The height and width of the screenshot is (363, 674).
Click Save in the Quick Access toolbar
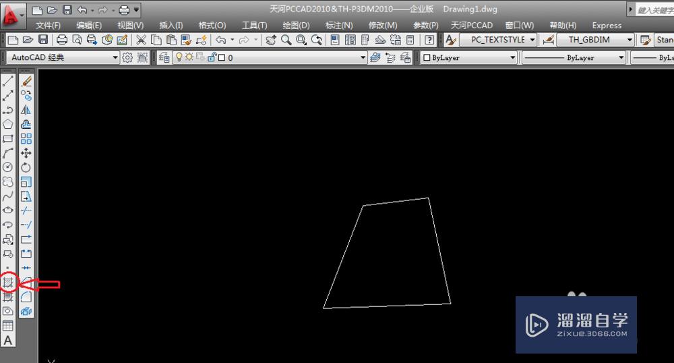point(67,9)
